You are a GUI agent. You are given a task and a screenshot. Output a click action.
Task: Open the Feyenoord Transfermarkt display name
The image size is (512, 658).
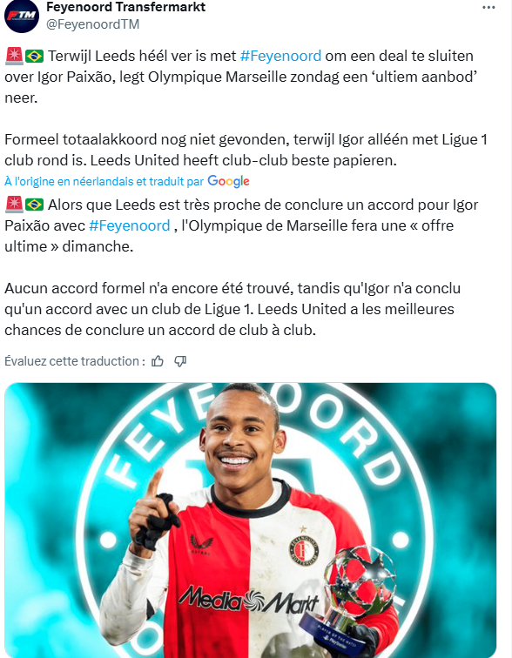(x=126, y=7)
